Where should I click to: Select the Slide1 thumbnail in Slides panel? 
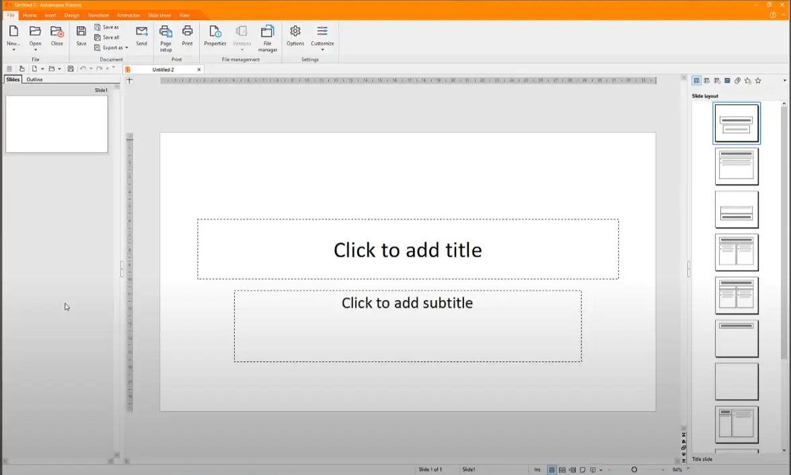[x=57, y=124]
